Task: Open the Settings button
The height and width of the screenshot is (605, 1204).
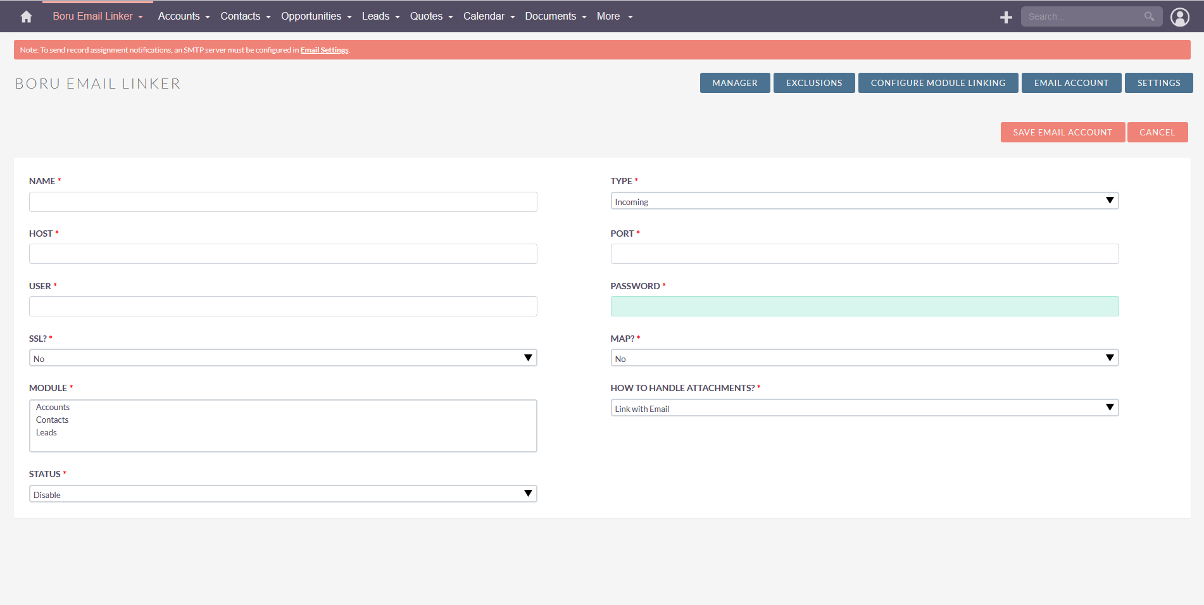Action: 1158,83
